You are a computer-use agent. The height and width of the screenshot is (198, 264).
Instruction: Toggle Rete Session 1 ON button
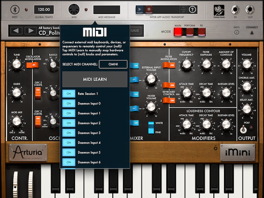pyautogui.click(x=69, y=94)
